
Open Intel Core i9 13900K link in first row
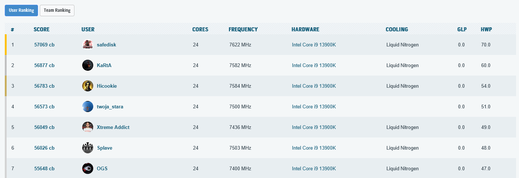(314, 45)
